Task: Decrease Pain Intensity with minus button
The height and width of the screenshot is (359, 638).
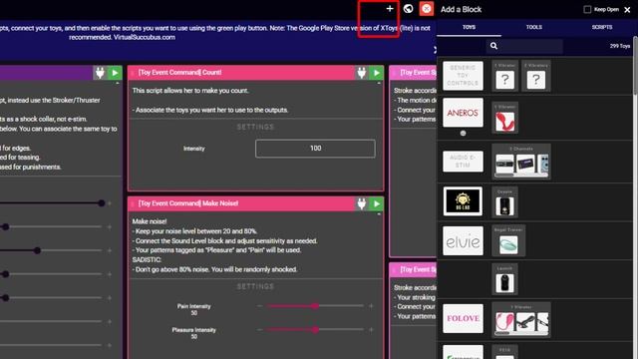Action: [x=259, y=306]
